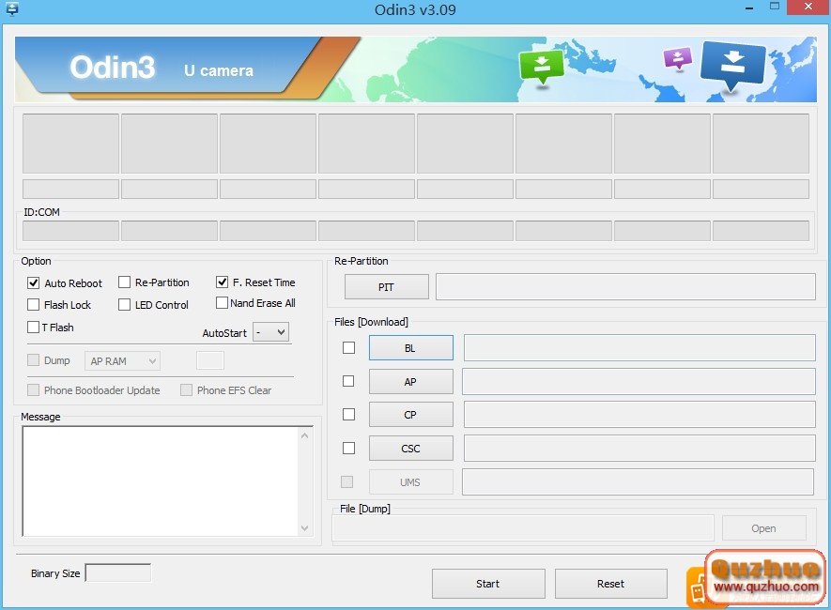The height and width of the screenshot is (610, 831).
Task: Click the small purple download bubble icon
Action: pos(676,59)
